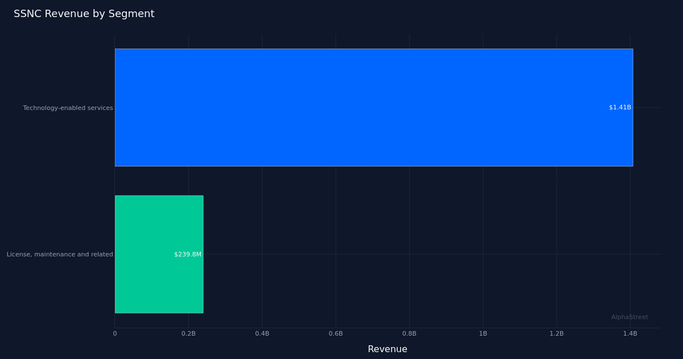Viewport: 683px width, 359px height.
Task: Open the AlphaStreet watermark link
Action: [x=631, y=317]
